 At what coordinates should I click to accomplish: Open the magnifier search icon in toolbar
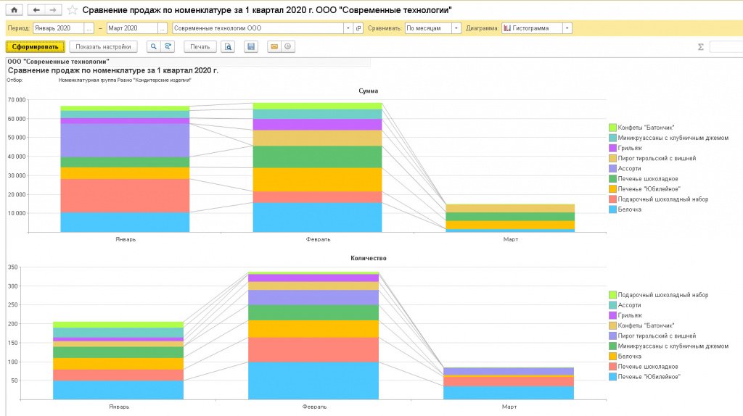[154, 46]
